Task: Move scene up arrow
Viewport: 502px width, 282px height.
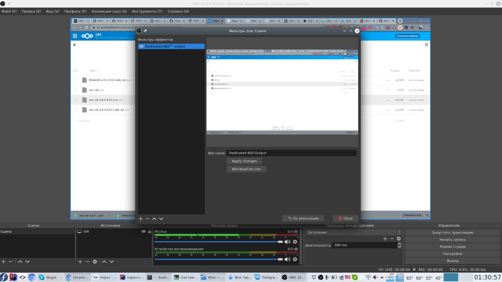Action: coord(20,262)
